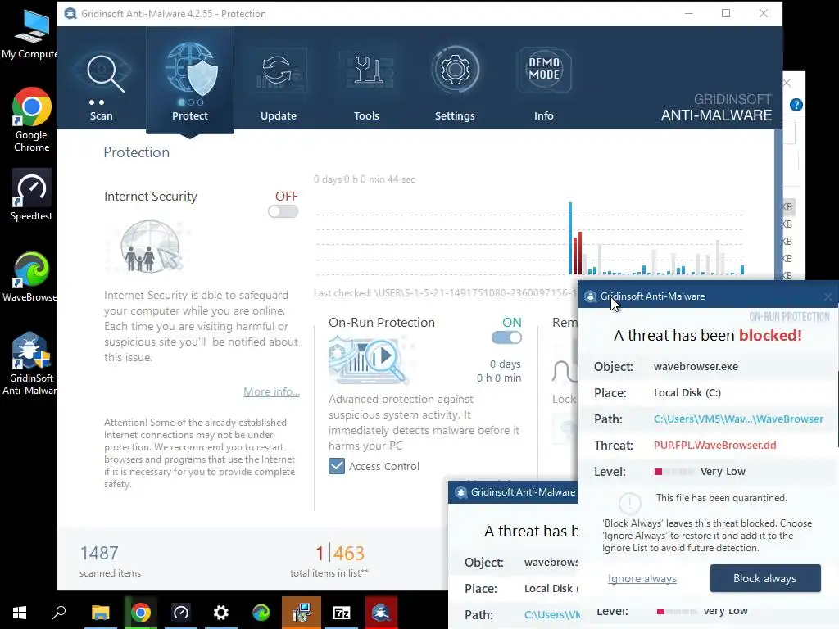Screen dimensions: 839x629
Task: Open the quarantined file path link
Action: 738,419
